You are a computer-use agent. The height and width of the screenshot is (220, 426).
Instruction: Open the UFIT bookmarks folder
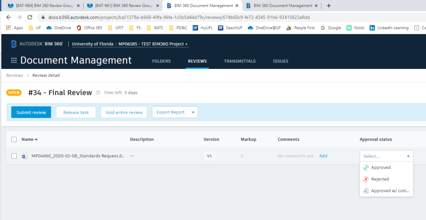[x=116, y=28]
